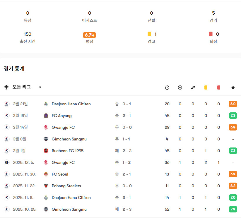Click the dropdown arrow next to 모든 리그
The image size is (241, 218).
[x=40, y=87]
